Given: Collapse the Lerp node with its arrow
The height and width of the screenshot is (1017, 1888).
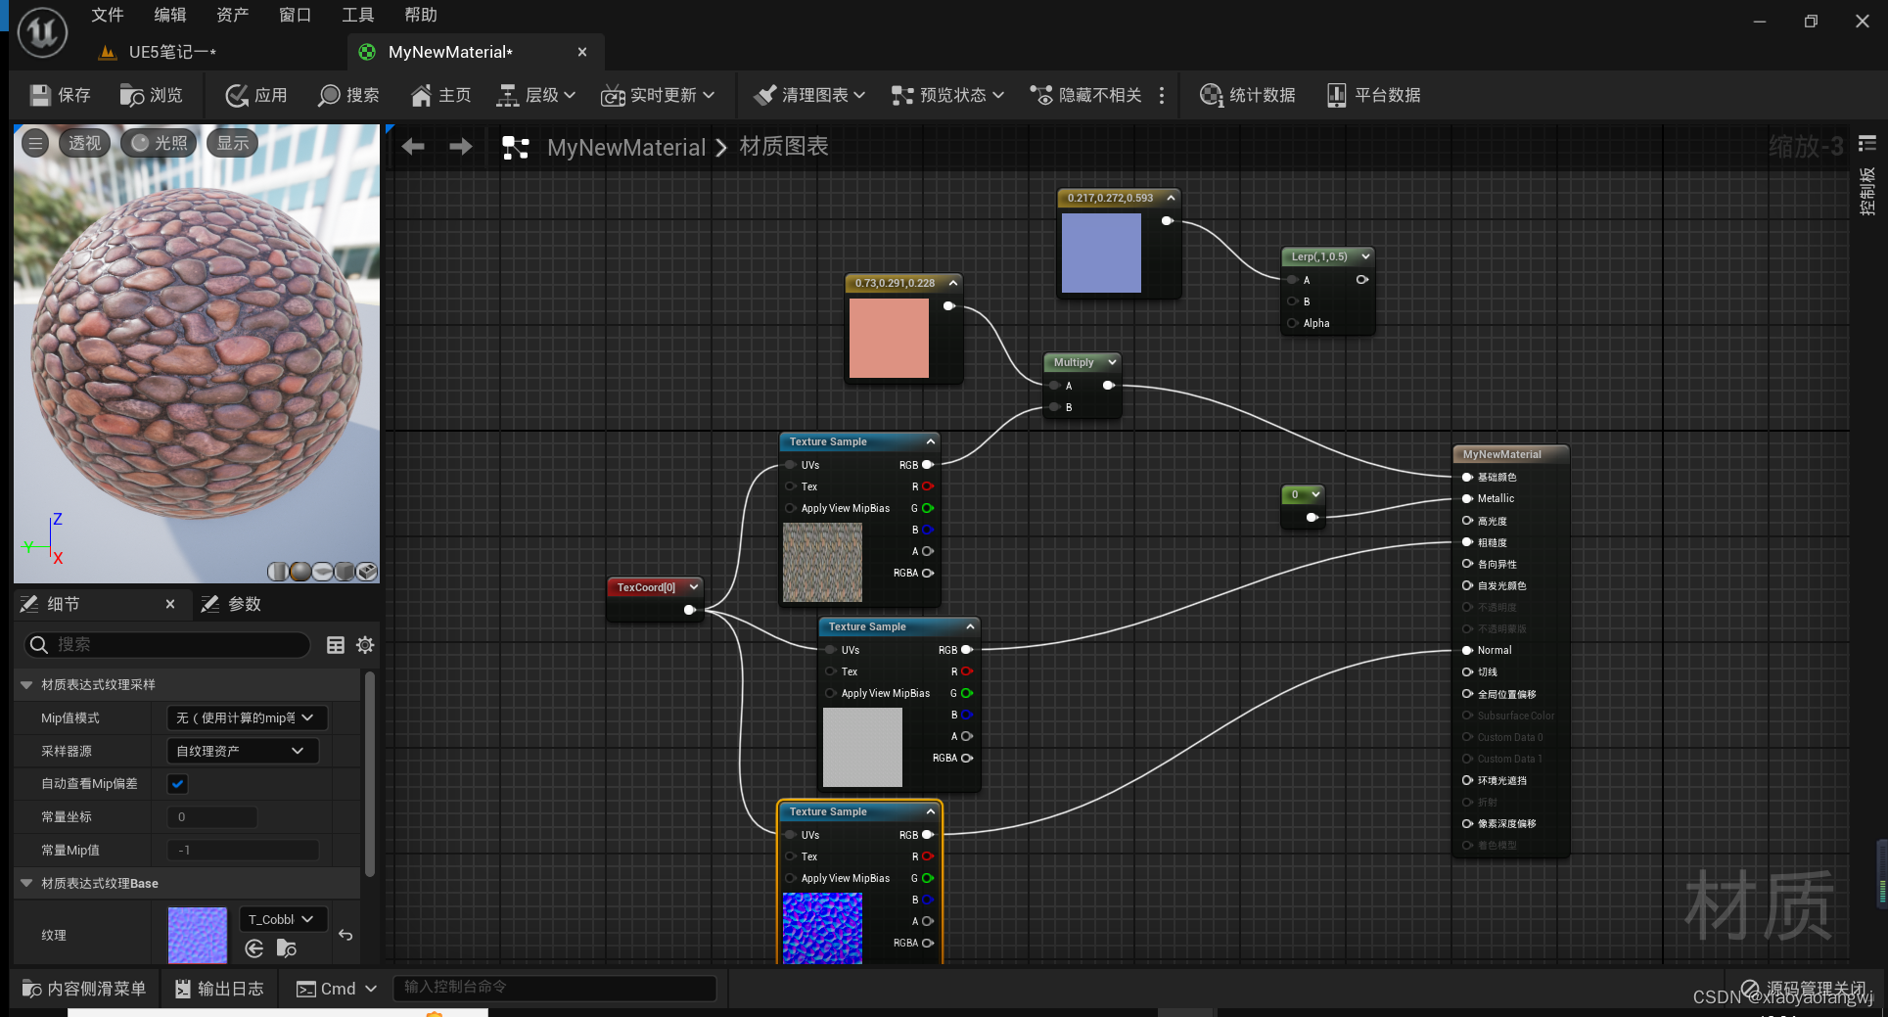Looking at the screenshot, I should click(x=1365, y=256).
